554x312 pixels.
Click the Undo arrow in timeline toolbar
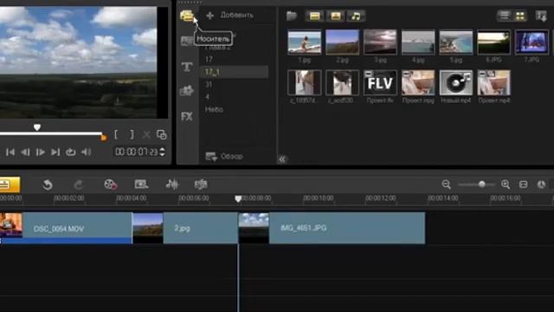(x=48, y=185)
